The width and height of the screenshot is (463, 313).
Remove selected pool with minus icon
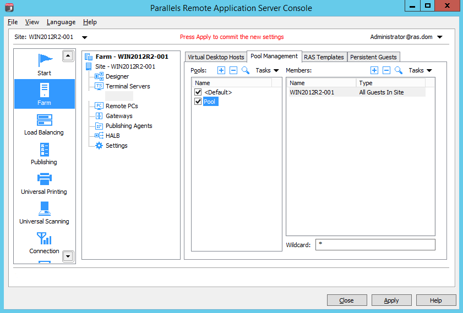[233, 70]
